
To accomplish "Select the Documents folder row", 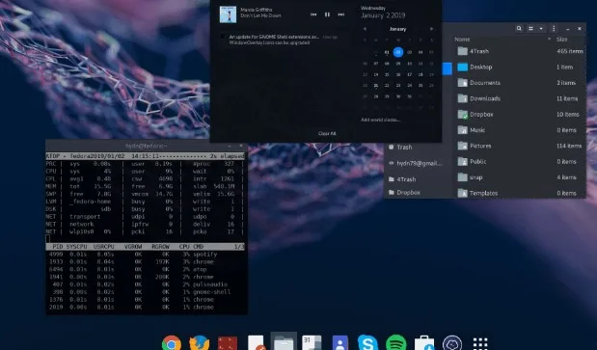I will (520, 83).
